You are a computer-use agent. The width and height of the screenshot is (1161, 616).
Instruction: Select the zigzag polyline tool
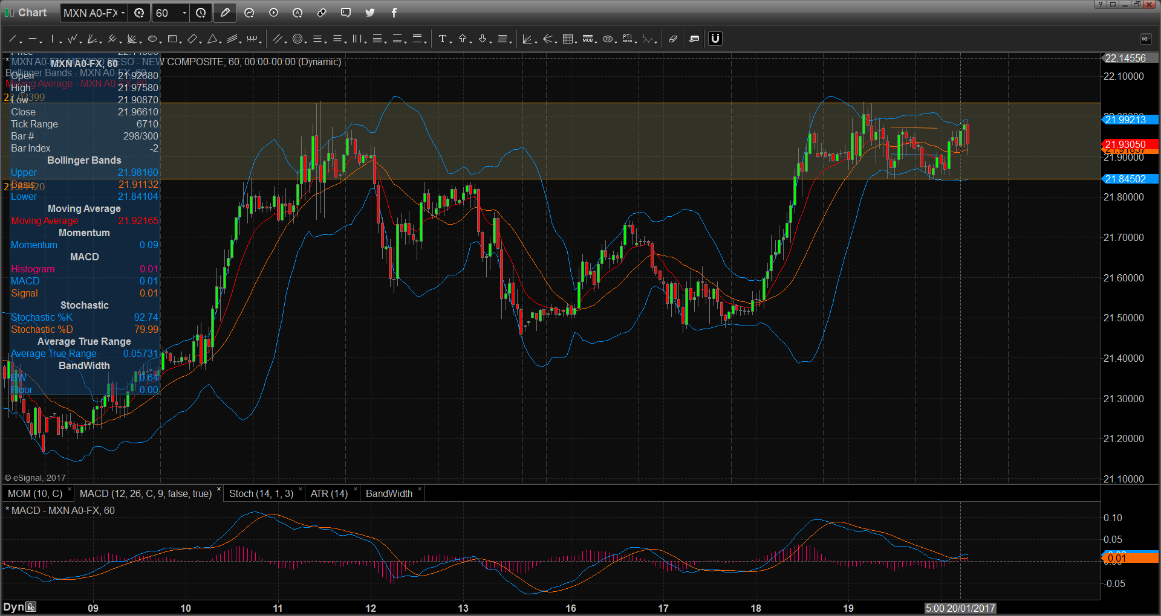coord(72,39)
